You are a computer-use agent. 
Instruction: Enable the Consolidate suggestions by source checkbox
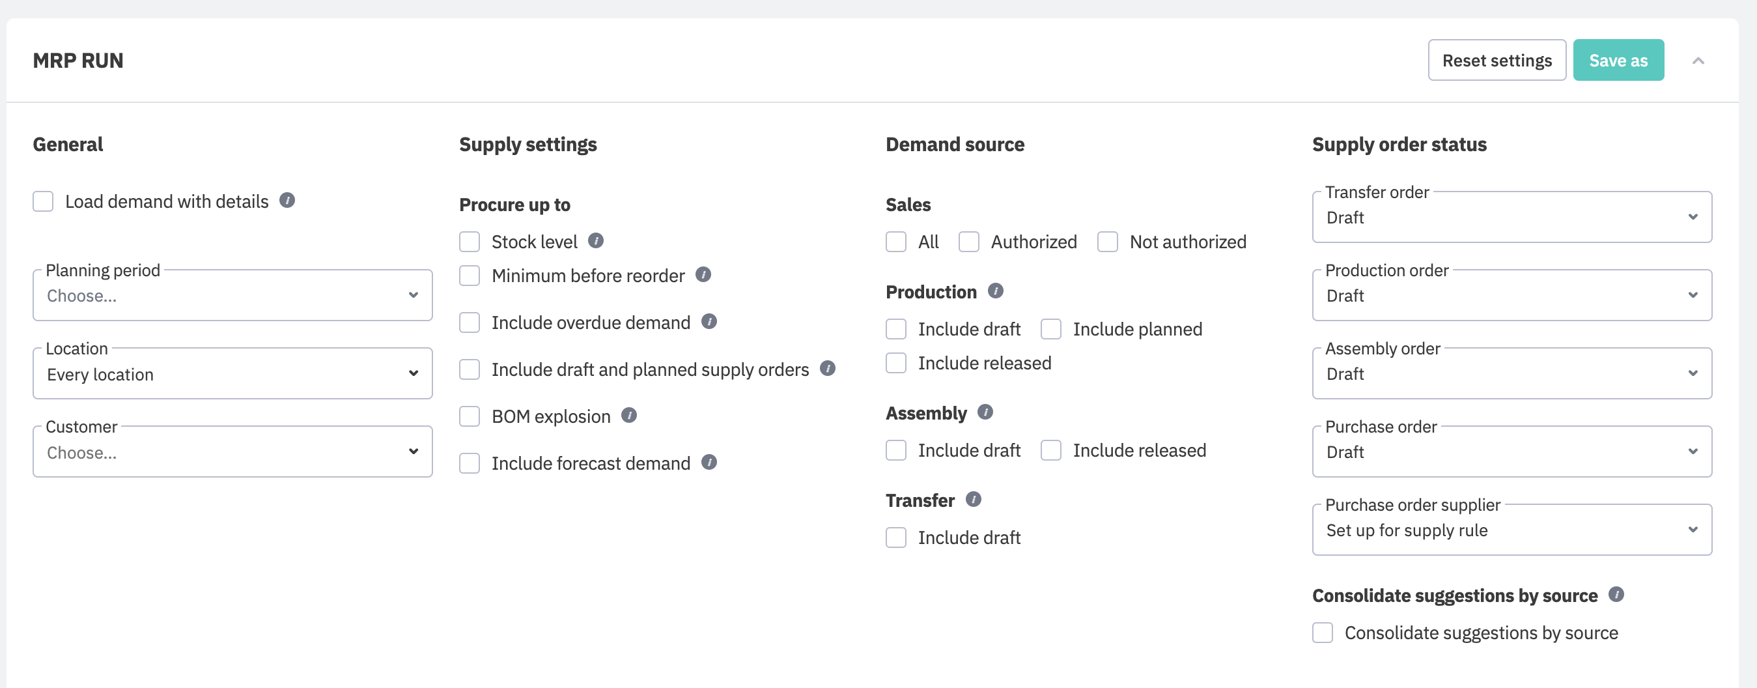click(x=1323, y=633)
